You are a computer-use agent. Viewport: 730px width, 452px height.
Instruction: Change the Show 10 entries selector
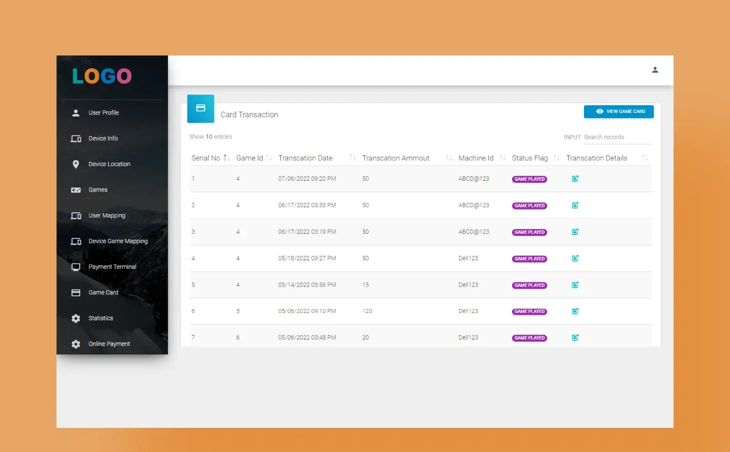pos(210,137)
